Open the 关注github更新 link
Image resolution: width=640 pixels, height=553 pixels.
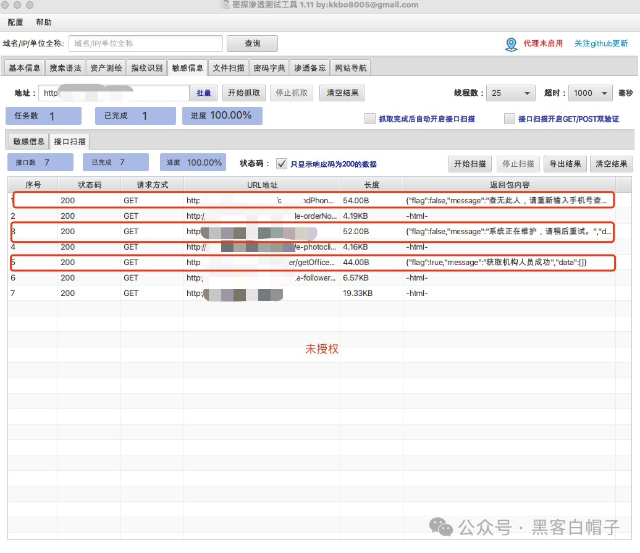[601, 43]
